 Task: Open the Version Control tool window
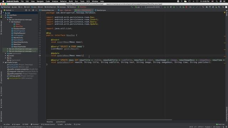click(48, 124)
